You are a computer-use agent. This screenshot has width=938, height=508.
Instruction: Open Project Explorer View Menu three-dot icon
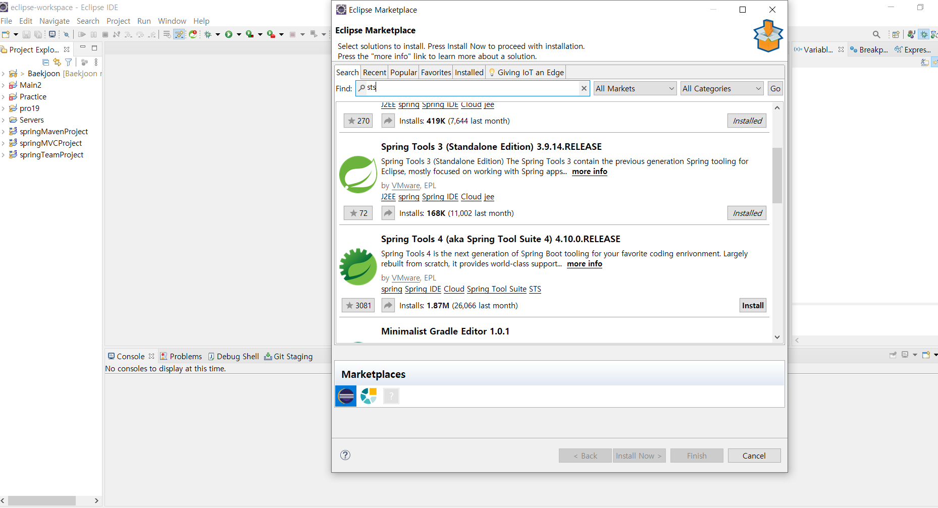coord(96,62)
